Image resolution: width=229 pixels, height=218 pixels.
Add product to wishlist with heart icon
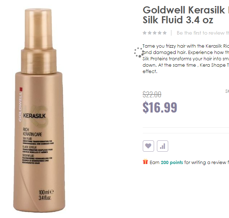pyautogui.click(x=148, y=146)
